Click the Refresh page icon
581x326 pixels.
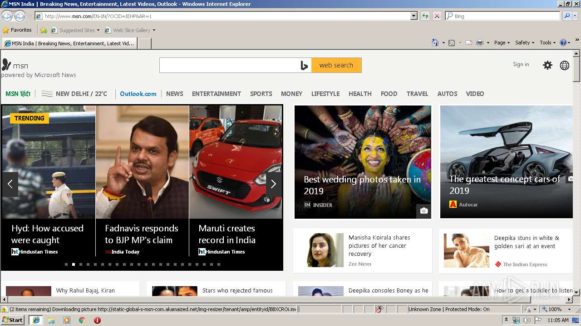tap(425, 16)
